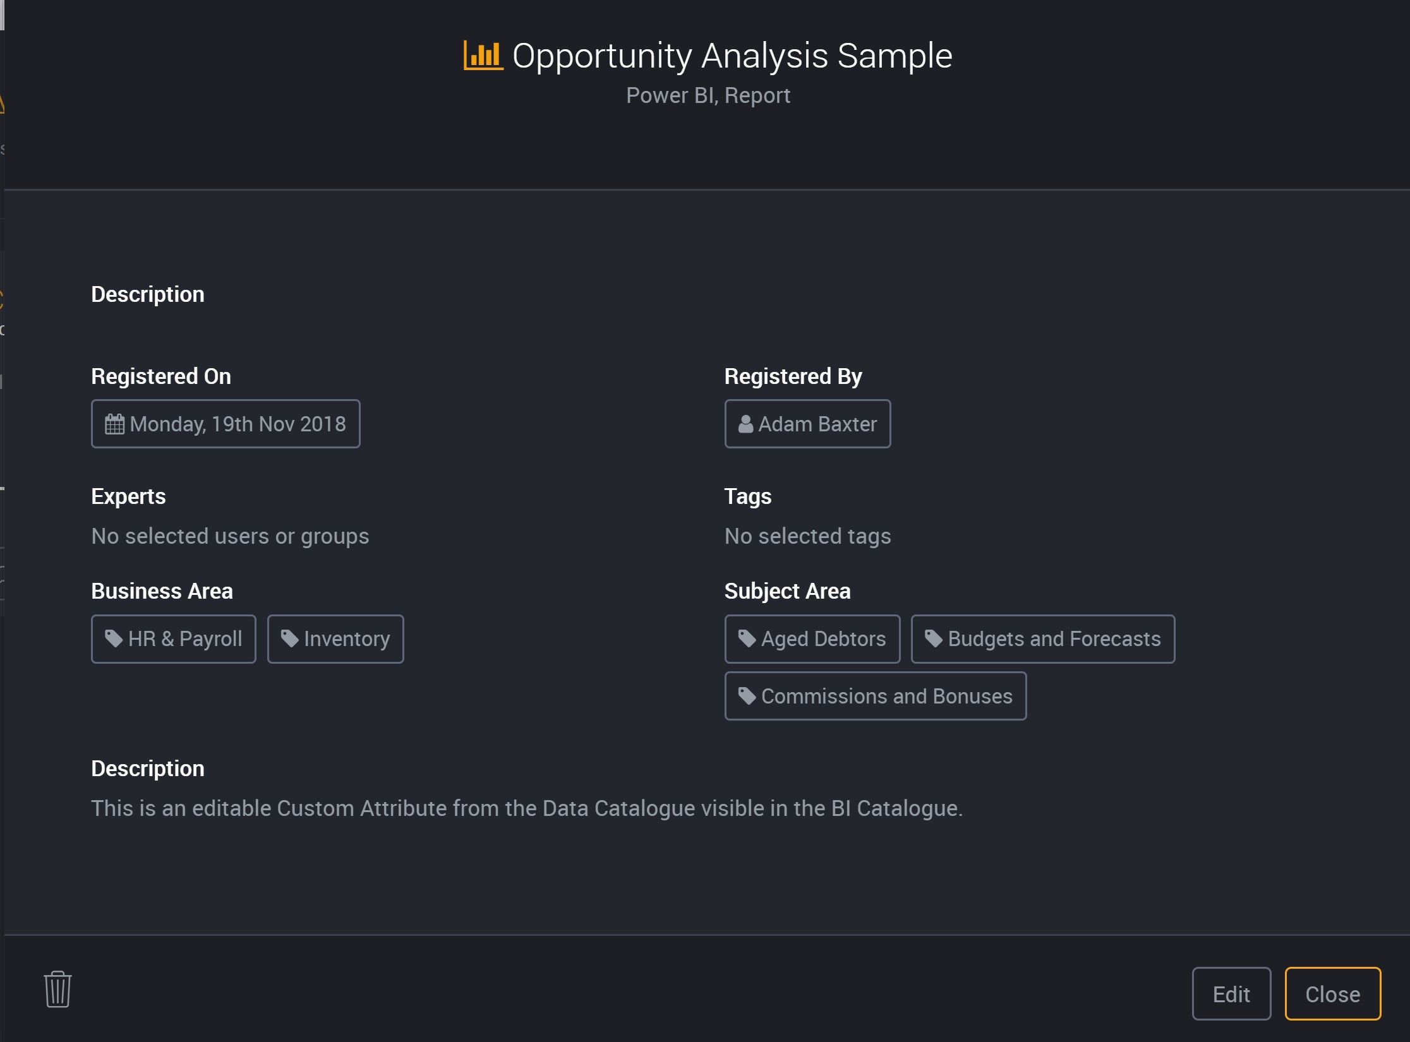This screenshot has width=1410, height=1042.
Task: Click 'No selected users or groups' text
Action: coord(230,536)
